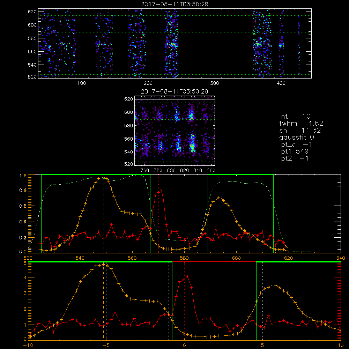Click x-axis label 860 under middle image

[x=211, y=171]
